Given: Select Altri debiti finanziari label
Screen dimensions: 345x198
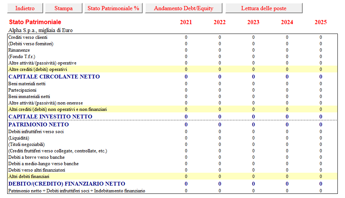Looking at the screenshot, I should (x=29, y=176).
